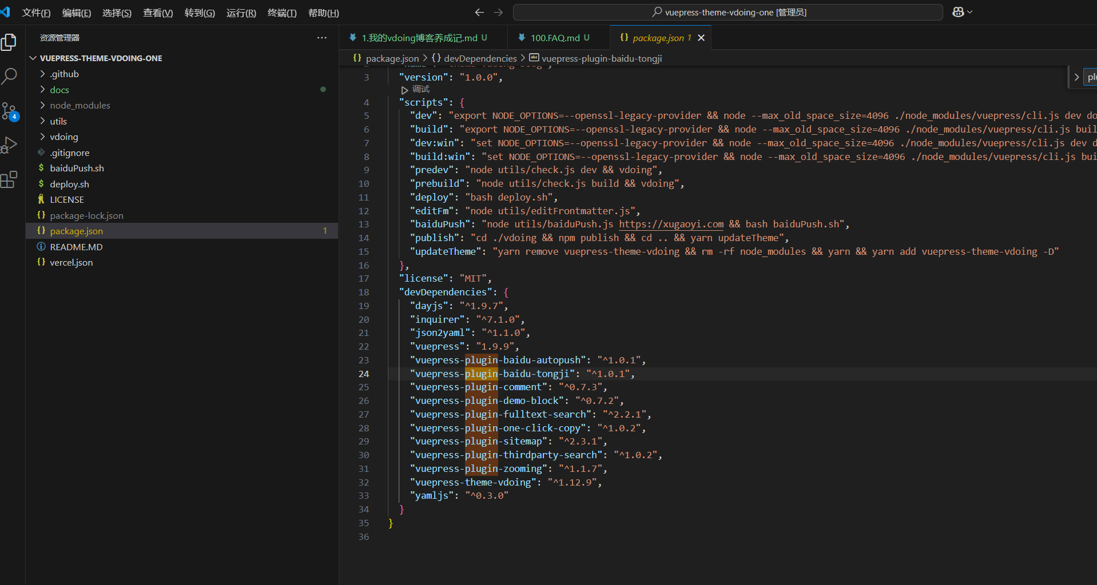The width and height of the screenshot is (1097, 585).
Task: Go forward with navigation arrow
Action: (x=498, y=12)
